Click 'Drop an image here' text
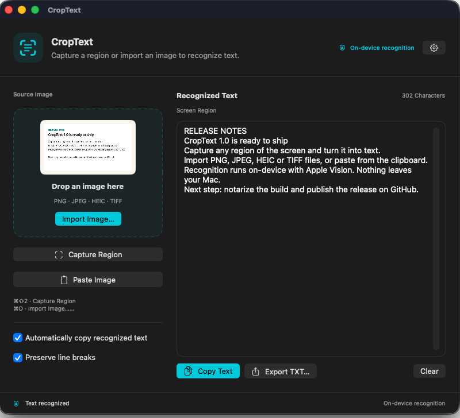 88,186
